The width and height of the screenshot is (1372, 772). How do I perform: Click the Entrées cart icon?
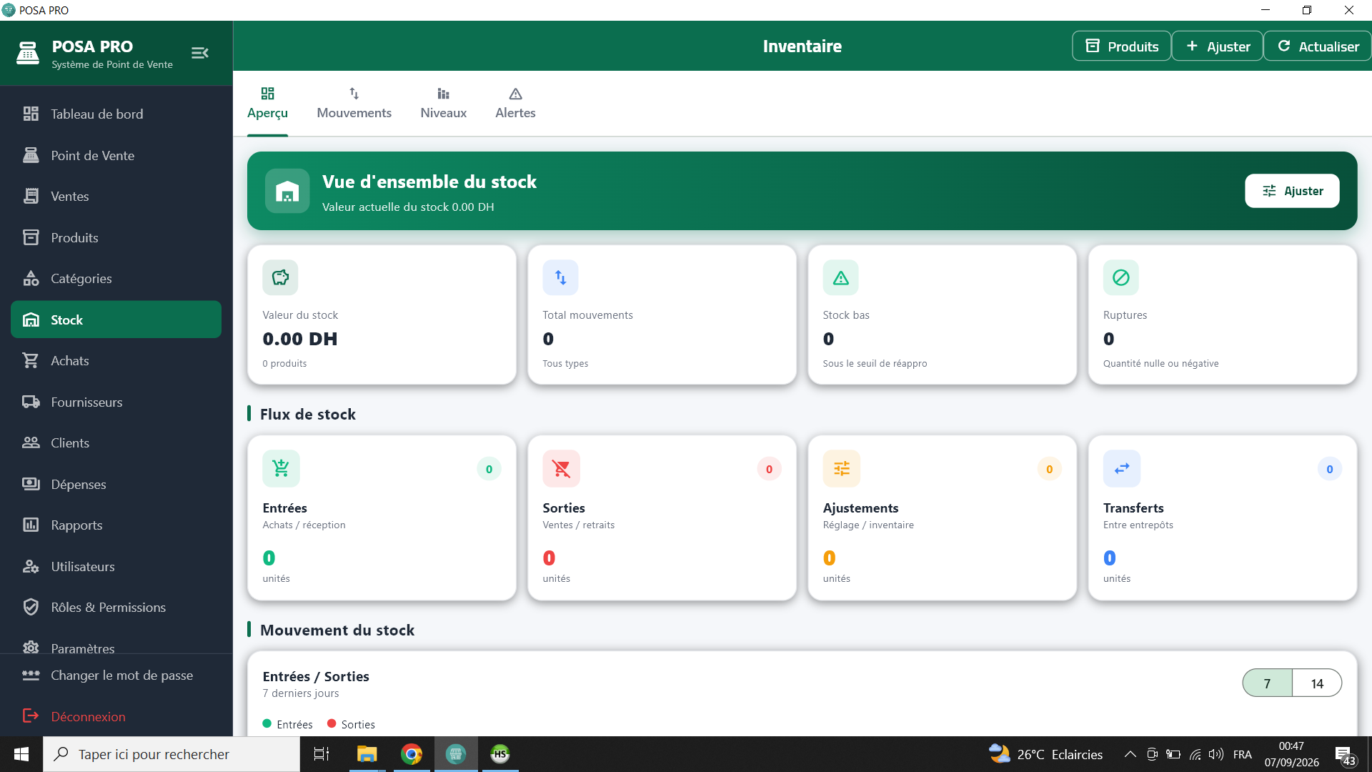pyautogui.click(x=281, y=468)
